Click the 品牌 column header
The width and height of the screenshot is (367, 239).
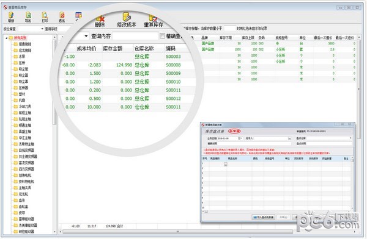coord(205,38)
